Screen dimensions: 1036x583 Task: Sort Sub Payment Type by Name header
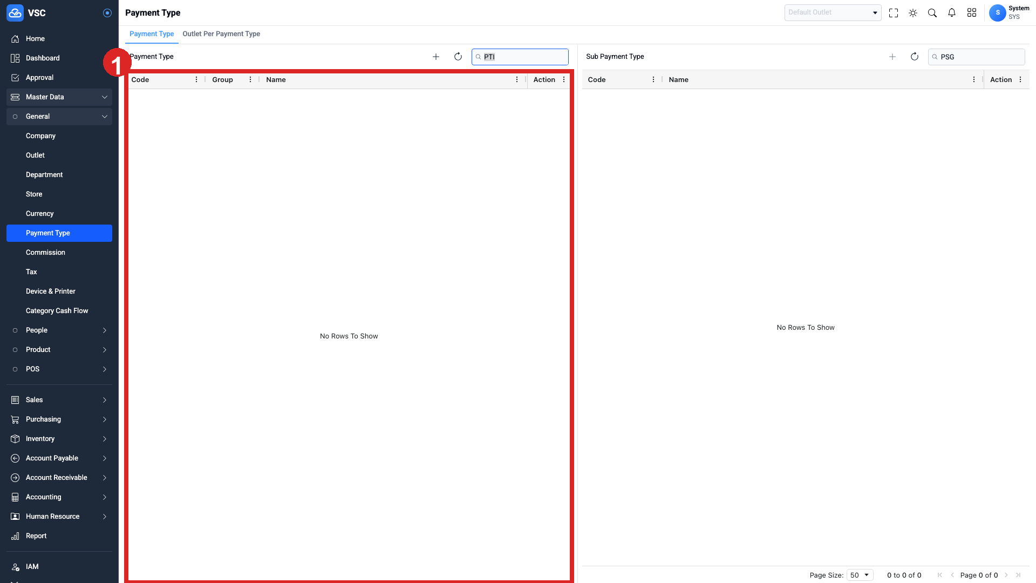click(678, 79)
